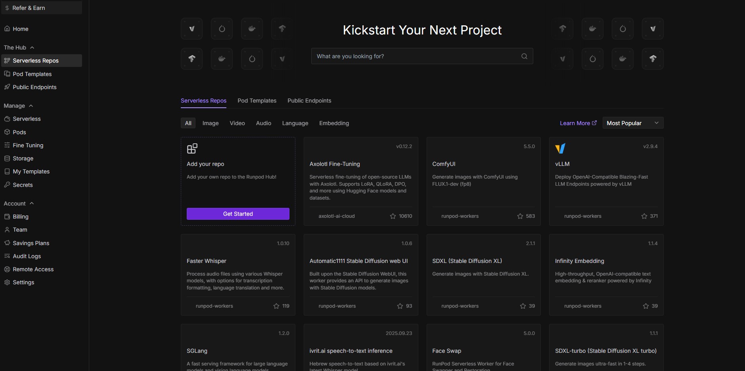745x371 pixels.
Task: Star the Faster Whisper repo
Action: pos(276,306)
